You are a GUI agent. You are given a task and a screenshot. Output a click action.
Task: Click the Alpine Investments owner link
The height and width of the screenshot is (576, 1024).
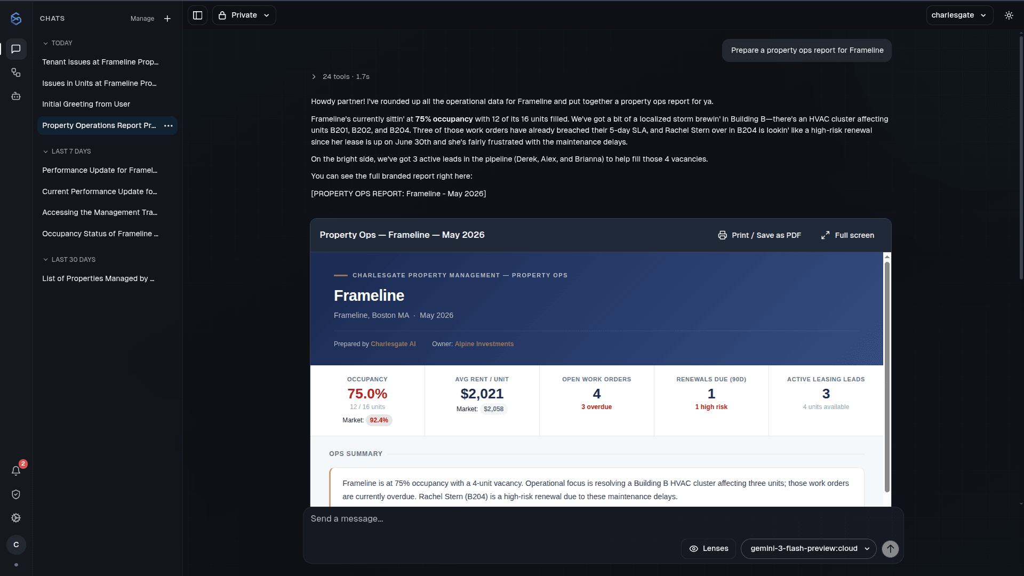point(484,344)
